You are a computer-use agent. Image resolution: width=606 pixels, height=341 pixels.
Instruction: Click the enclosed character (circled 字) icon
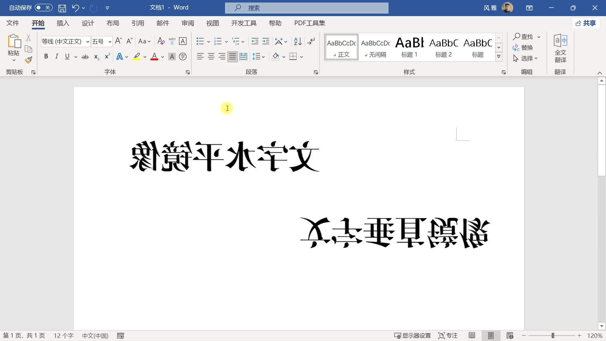182,57
